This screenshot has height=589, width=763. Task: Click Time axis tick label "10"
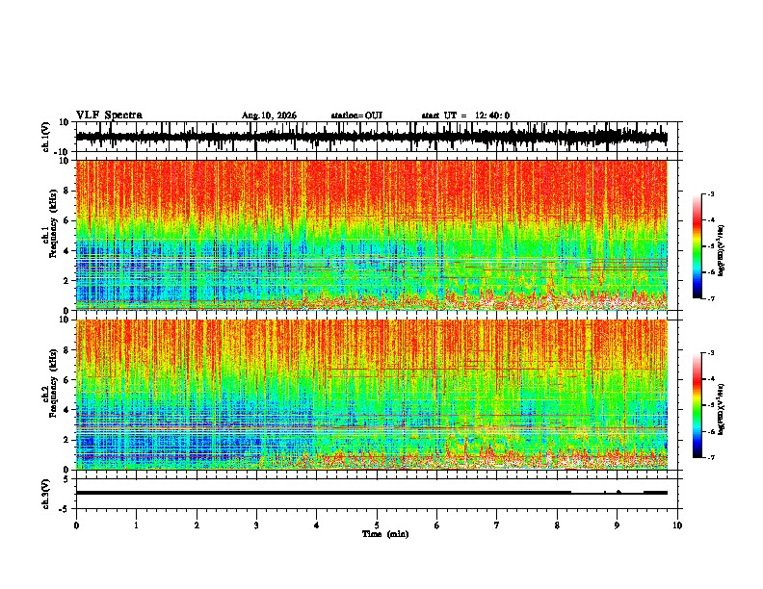pyautogui.click(x=677, y=525)
